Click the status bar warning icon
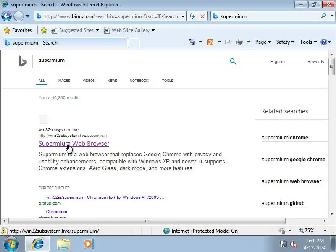Image resolution: width=336 pixels, height=252 pixels. (x=4, y=231)
